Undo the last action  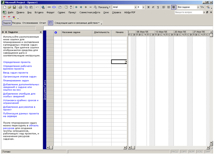[37, 7]
